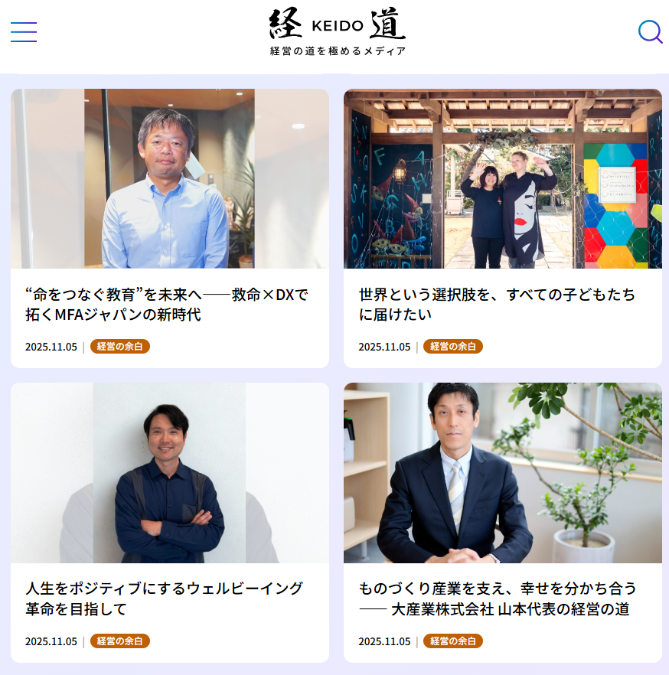The width and height of the screenshot is (669, 675).
Task: Open the photo of man in suit
Action: (x=502, y=473)
